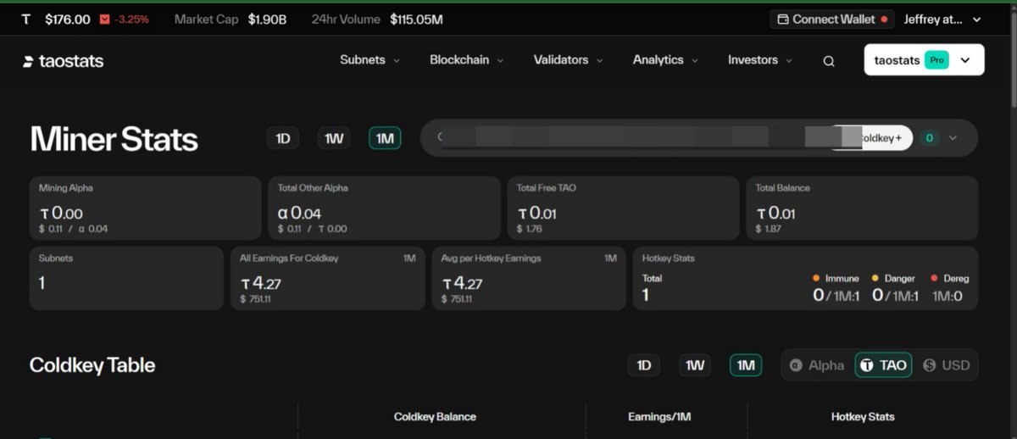Select 1W range for Miner Stats
Viewport: 1017px width, 439px height.
coord(334,138)
